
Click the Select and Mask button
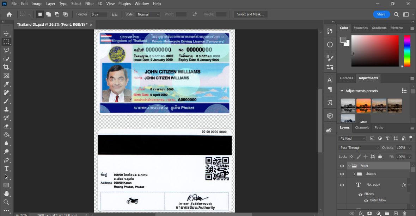coord(251,14)
